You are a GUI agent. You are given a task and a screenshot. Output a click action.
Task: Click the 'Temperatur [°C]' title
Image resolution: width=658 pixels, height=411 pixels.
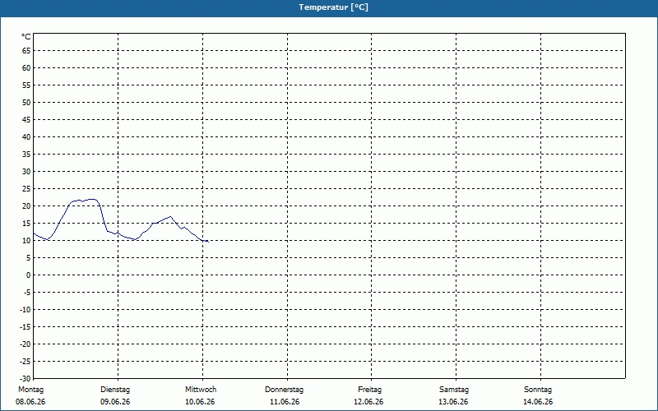pos(334,7)
